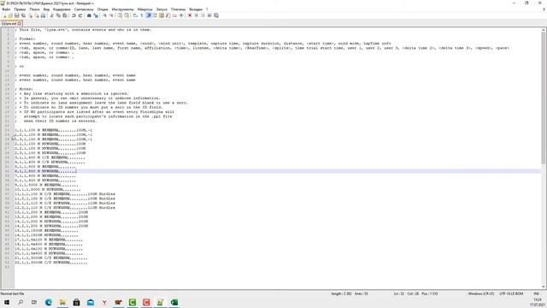Open the Document Map panel icon
Viewport: 547px width, 308px height.
point(162,15)
